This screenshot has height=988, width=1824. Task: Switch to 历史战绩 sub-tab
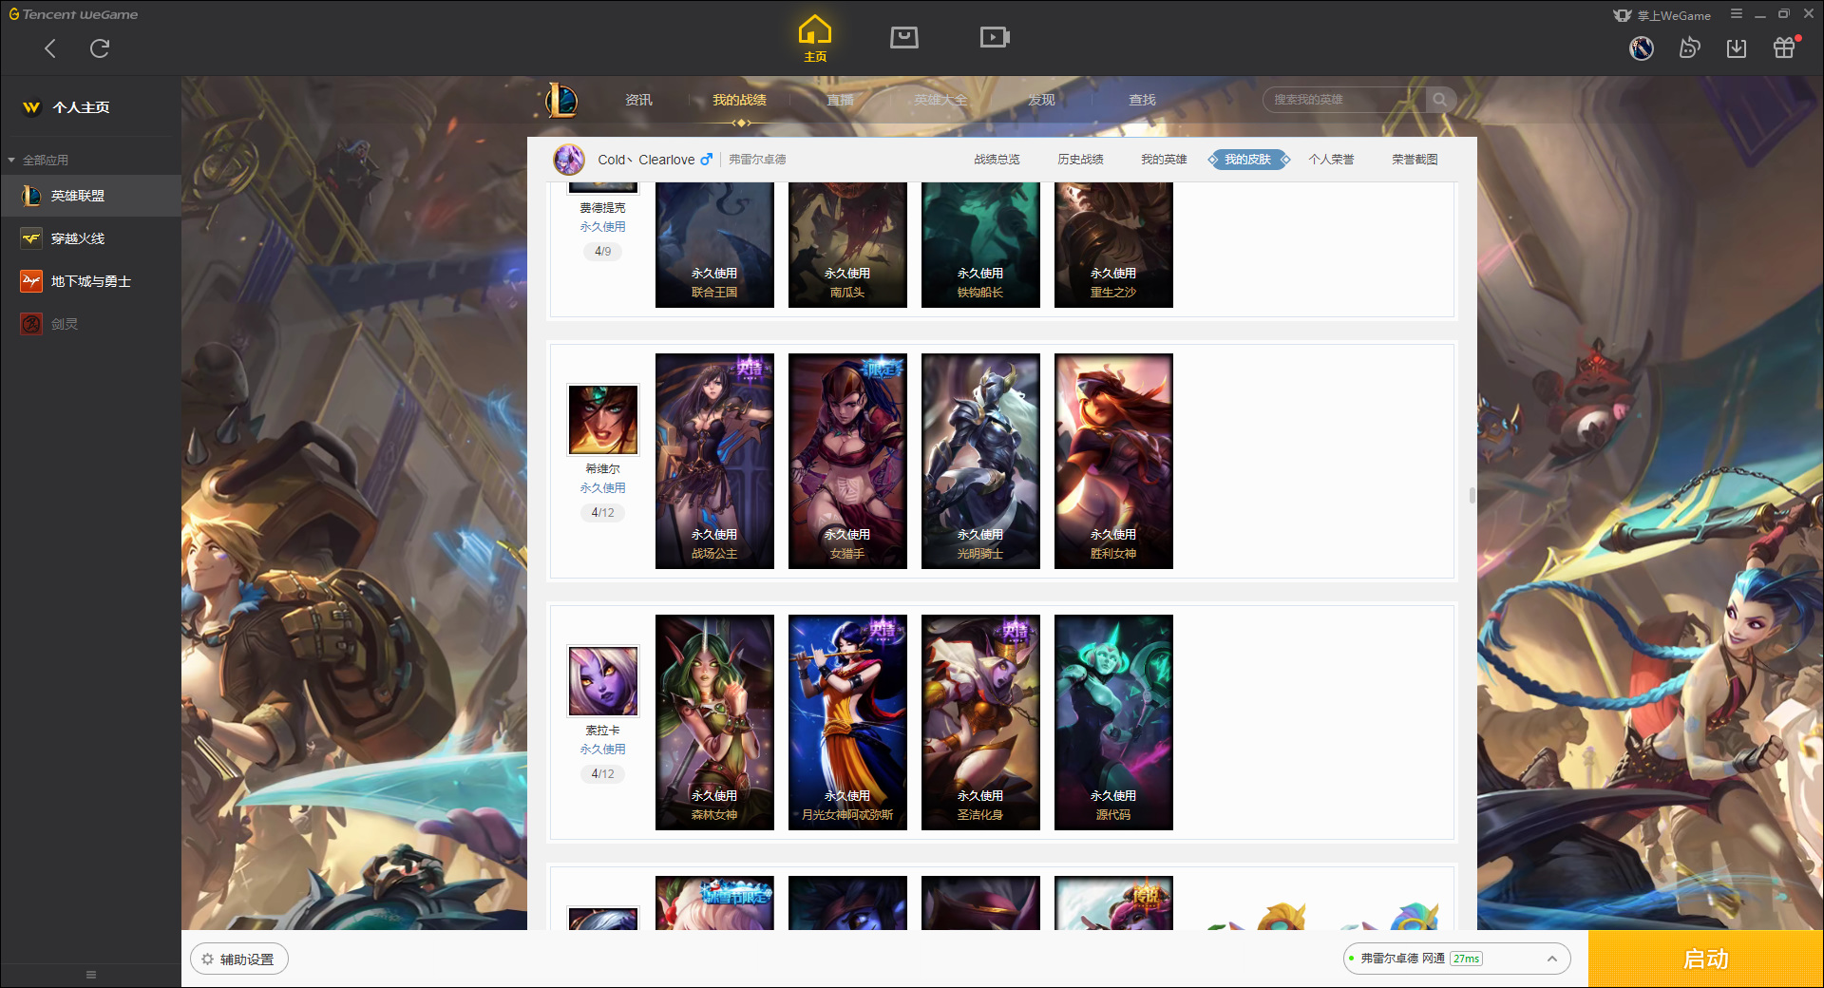(1080, 160)
